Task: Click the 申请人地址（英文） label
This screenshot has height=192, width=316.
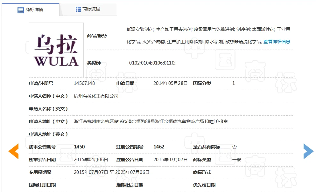Action: [48, 134]
